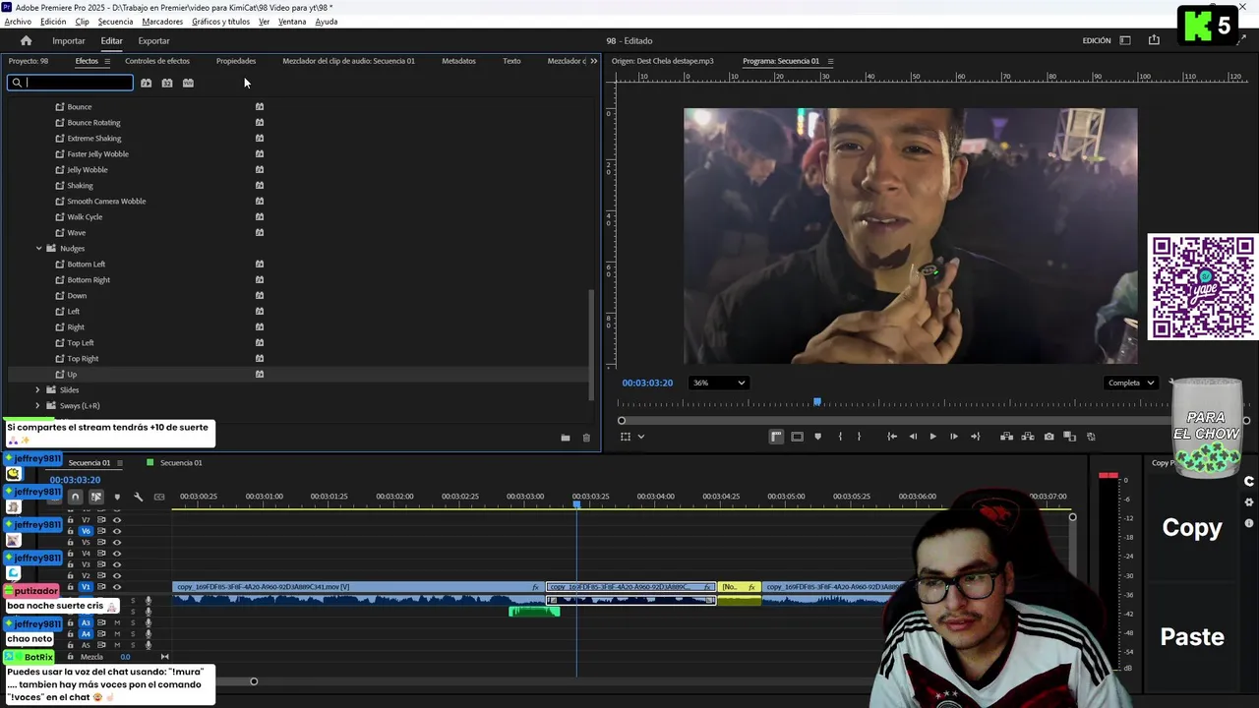This screenshot has height=708, width=1259.
Task: Enable voice-over record on track A5
Action: [149, 645]
